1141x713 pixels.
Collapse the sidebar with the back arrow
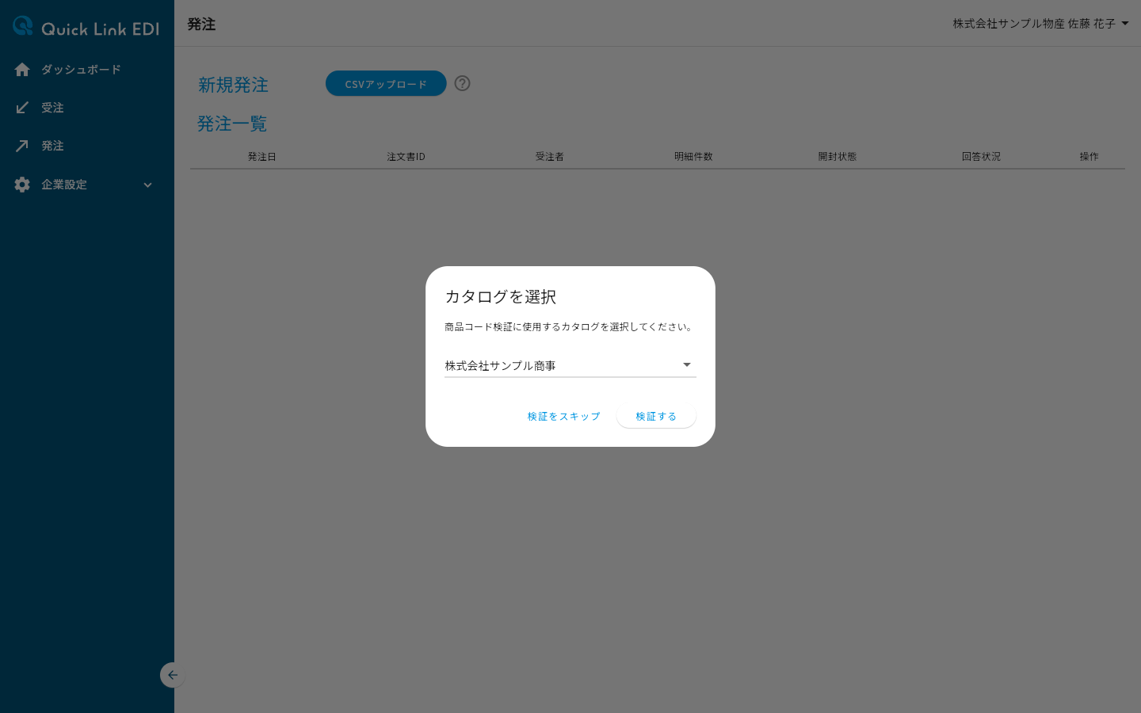click(x=172, y=675)
